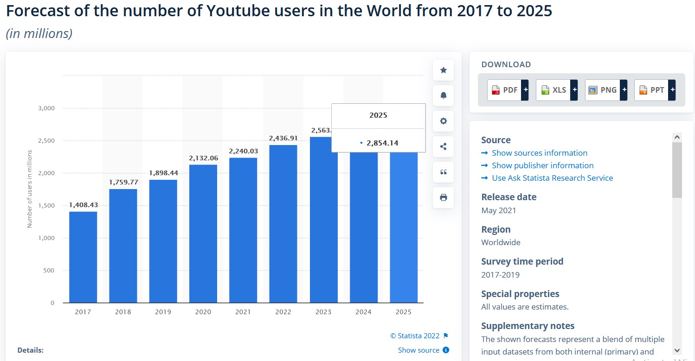Click the quotation citation icon
695x361 pixels.
click(443, 172)
